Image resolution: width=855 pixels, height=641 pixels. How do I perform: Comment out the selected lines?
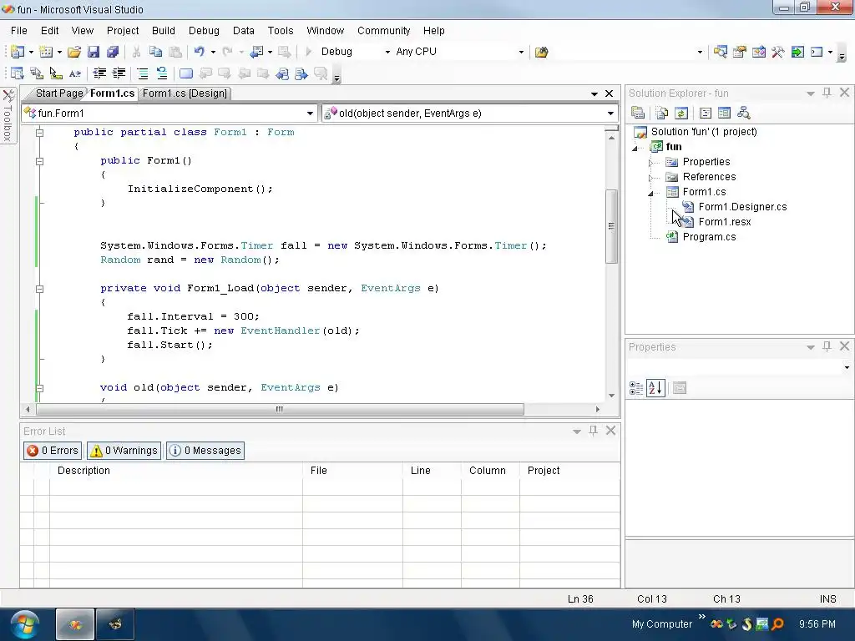(x=143, y=73)
